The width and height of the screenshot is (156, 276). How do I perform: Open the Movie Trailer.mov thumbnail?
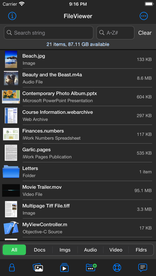click(11, 190)
